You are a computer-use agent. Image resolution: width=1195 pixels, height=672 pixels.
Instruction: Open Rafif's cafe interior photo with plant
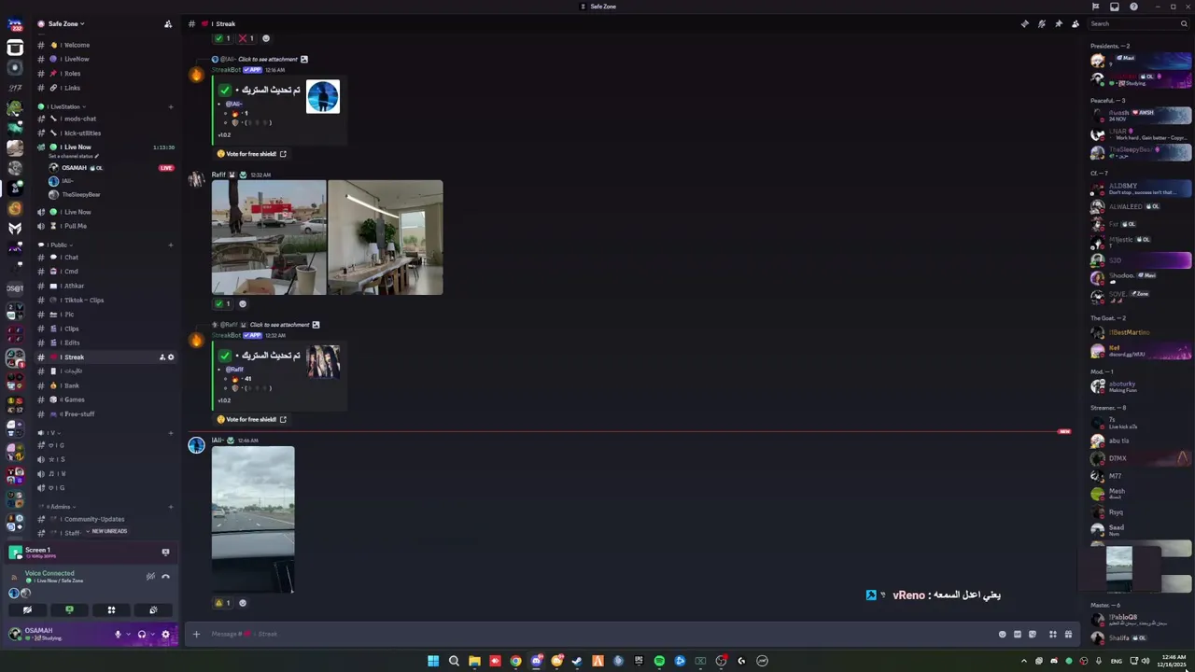click(x=386, y=238)
